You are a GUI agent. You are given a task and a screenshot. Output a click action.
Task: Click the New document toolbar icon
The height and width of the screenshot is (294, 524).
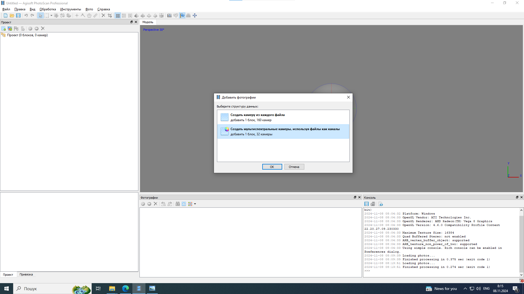tap(5, 16)
